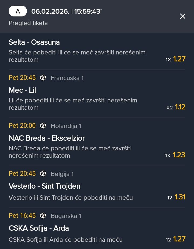194x249 pixels.
Task: Close the ticket overview panel
Action: pos(182,16)
